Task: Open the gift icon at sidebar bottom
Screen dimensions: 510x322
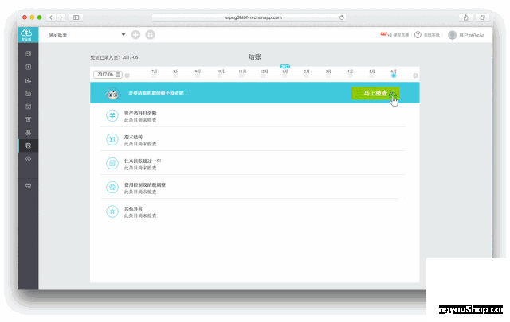Action: (29, 186)
